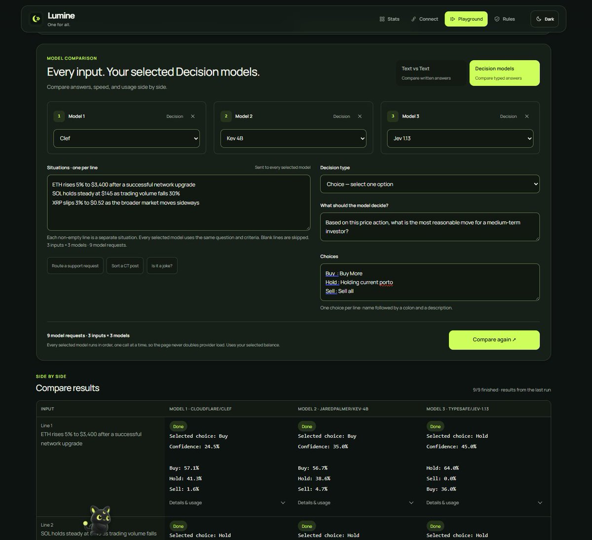Click the Lumine logo icon
Screen dimensions: 592x540
(36, 19)
